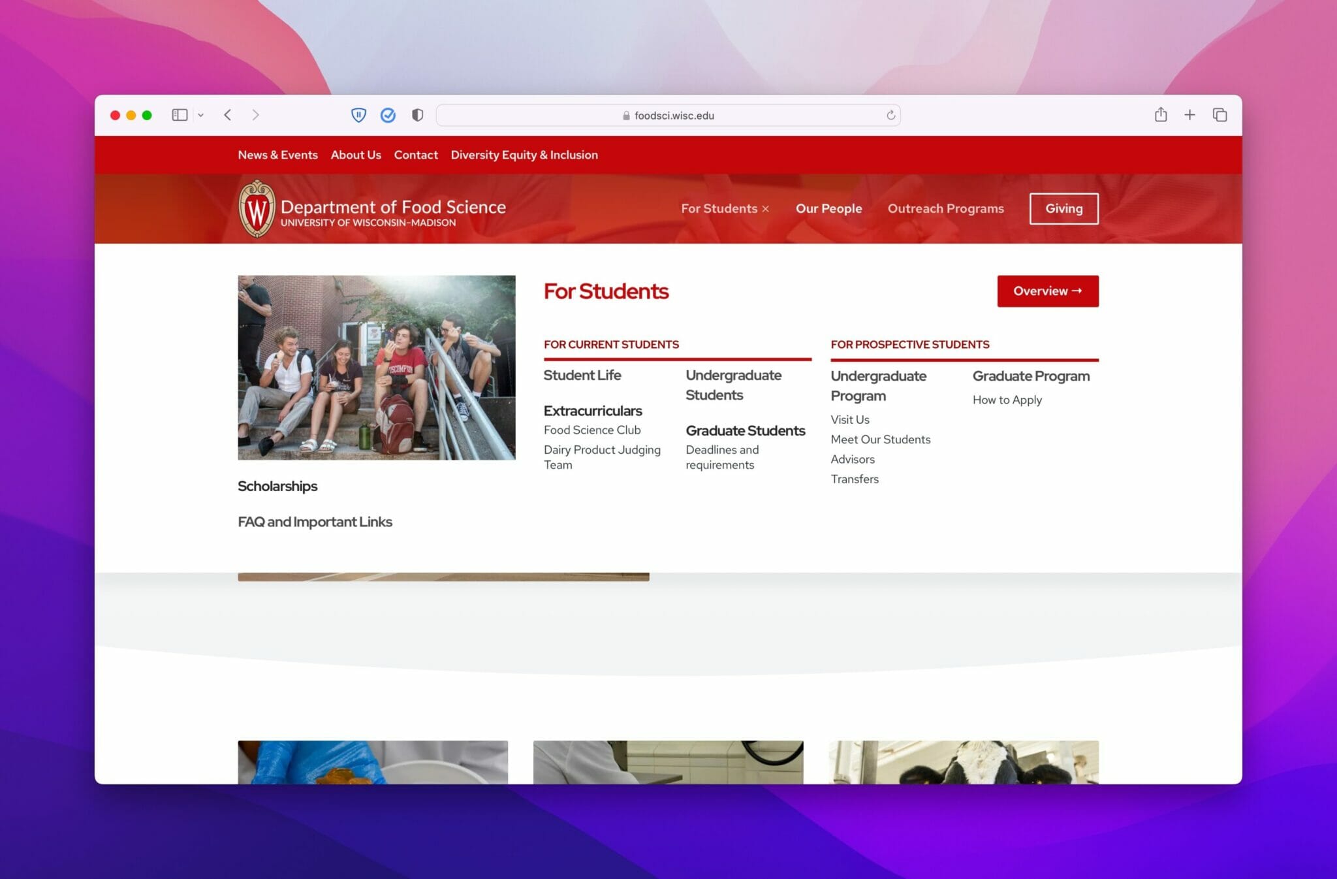Open the Transfers link
Viewport: 1337px width, 879px height.
click(x=855, y=479)
